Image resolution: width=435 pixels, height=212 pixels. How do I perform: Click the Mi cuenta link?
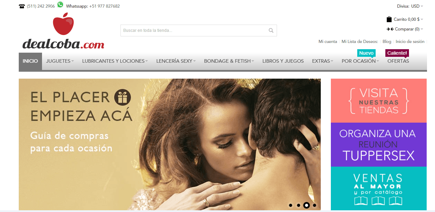[x=328, y=42]
